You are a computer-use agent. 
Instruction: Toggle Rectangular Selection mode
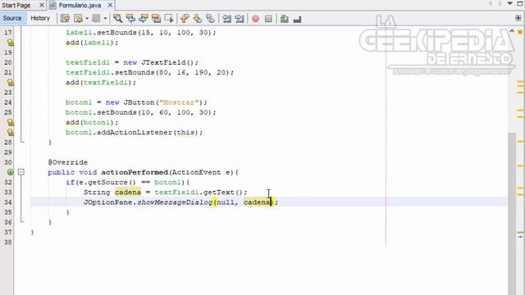169,18
